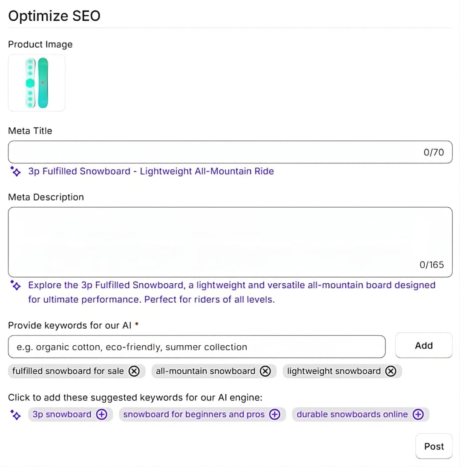Click the sparkle icon next to suggested keywords
The width and height of the screenshot is (460, 467).
(16, 415)
